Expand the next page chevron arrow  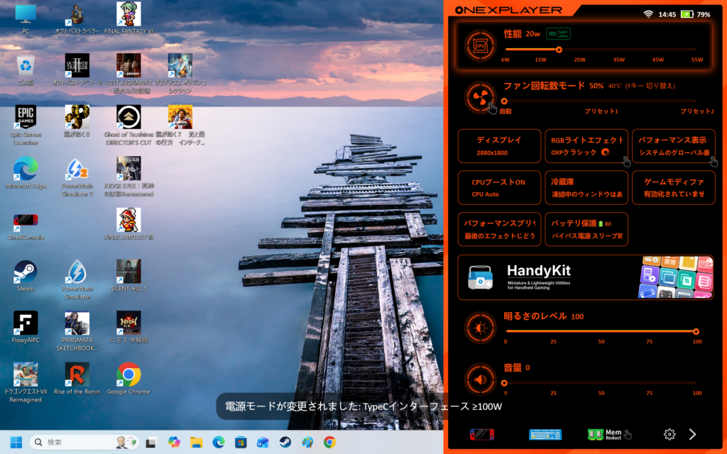tap(693, 434)
